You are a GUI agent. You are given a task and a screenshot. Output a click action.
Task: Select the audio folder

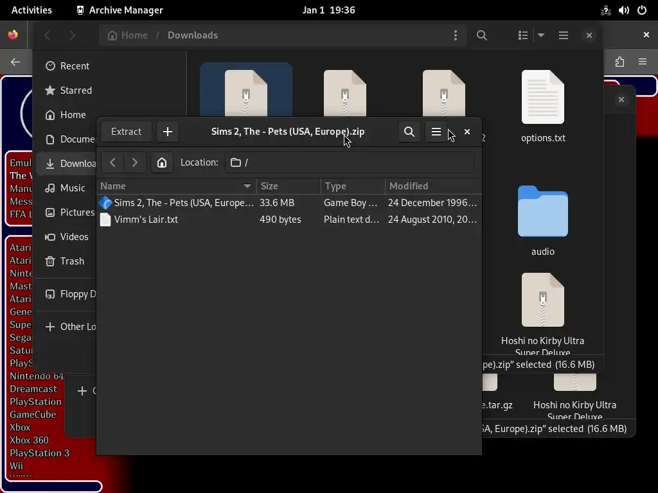pyautogui.click(x=543, y=221)
